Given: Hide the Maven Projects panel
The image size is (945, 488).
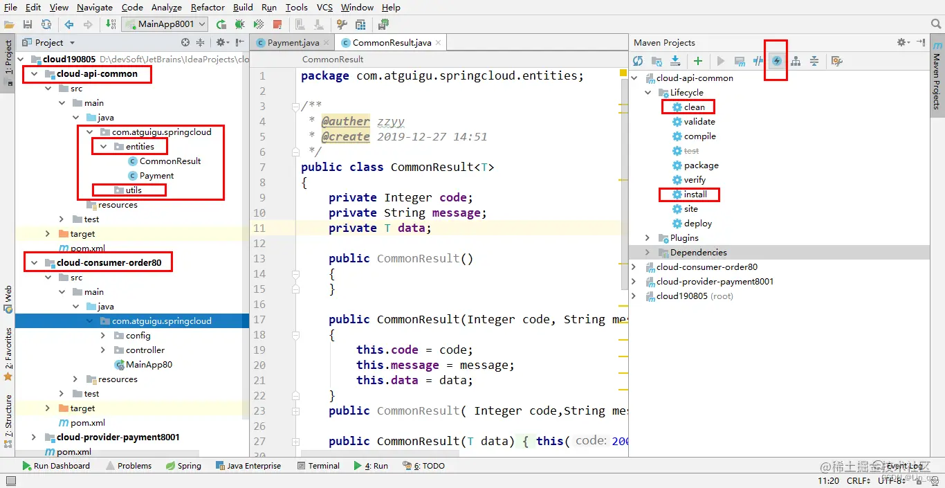Looking at the screenshot, I should coord(921,42).
